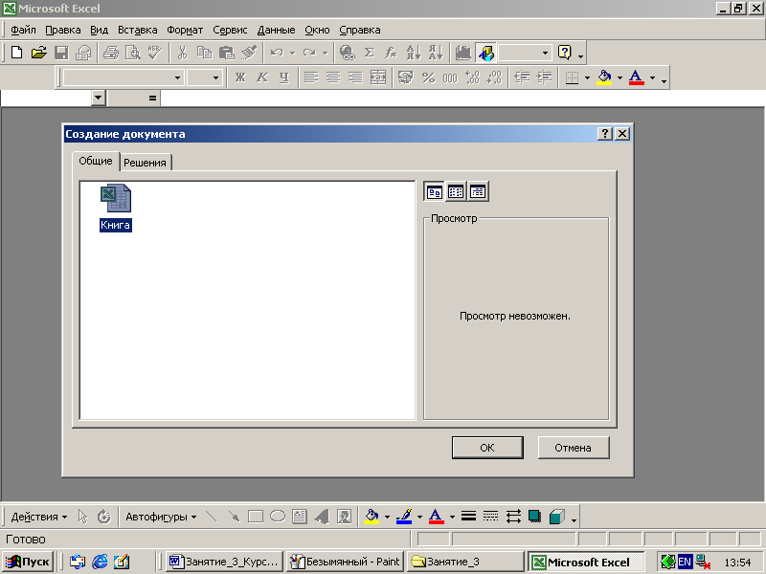
Task: Click the Office Assistant help icon
Action: [x=564, y=53]
